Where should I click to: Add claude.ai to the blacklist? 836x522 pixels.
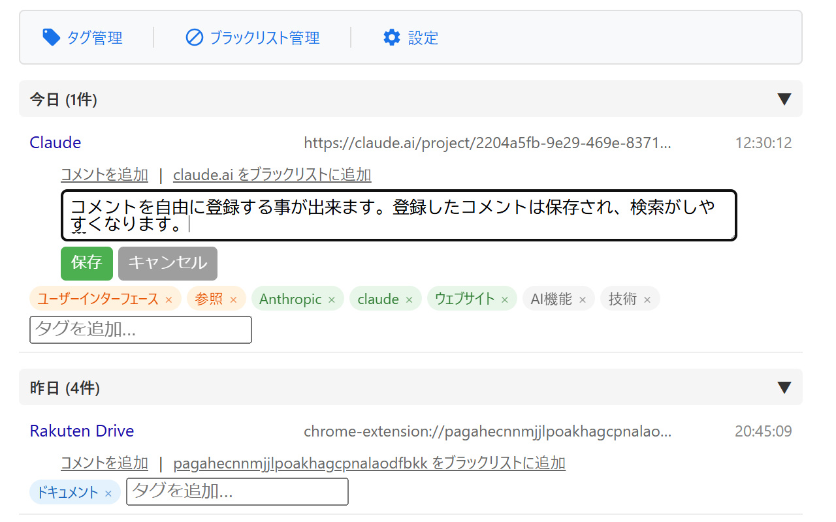click(272, 175)
